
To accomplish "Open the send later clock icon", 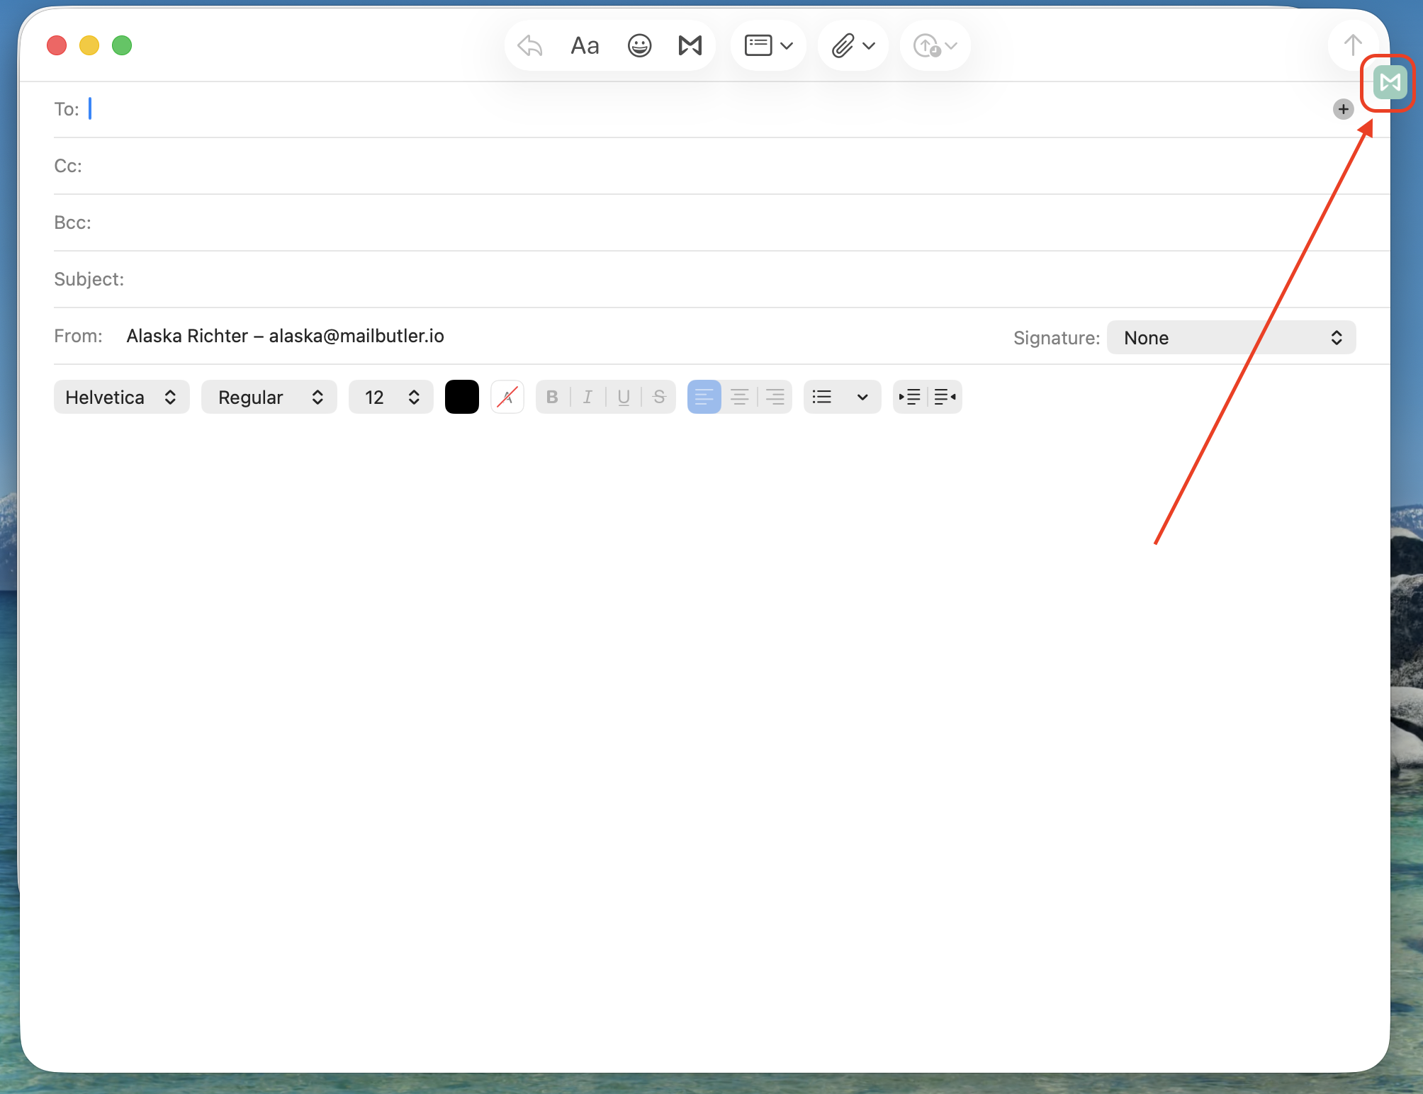I will 927,46.
